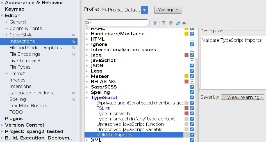The height and width of the screenshot is (142, 266).
Task: Uncheck the TSLint inspection checkbox
Action: tap(192, 108)
